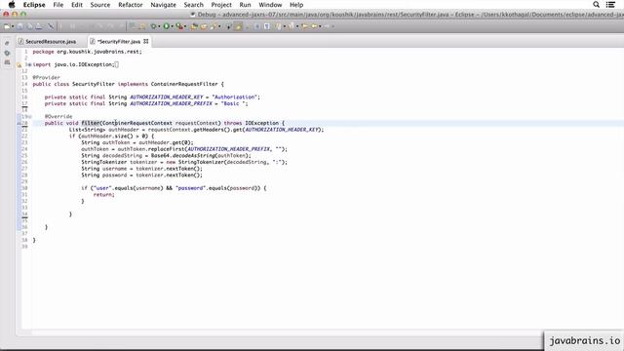624x351 pixels.
Task: Open the Window menu
Action: tap(270, 5)
